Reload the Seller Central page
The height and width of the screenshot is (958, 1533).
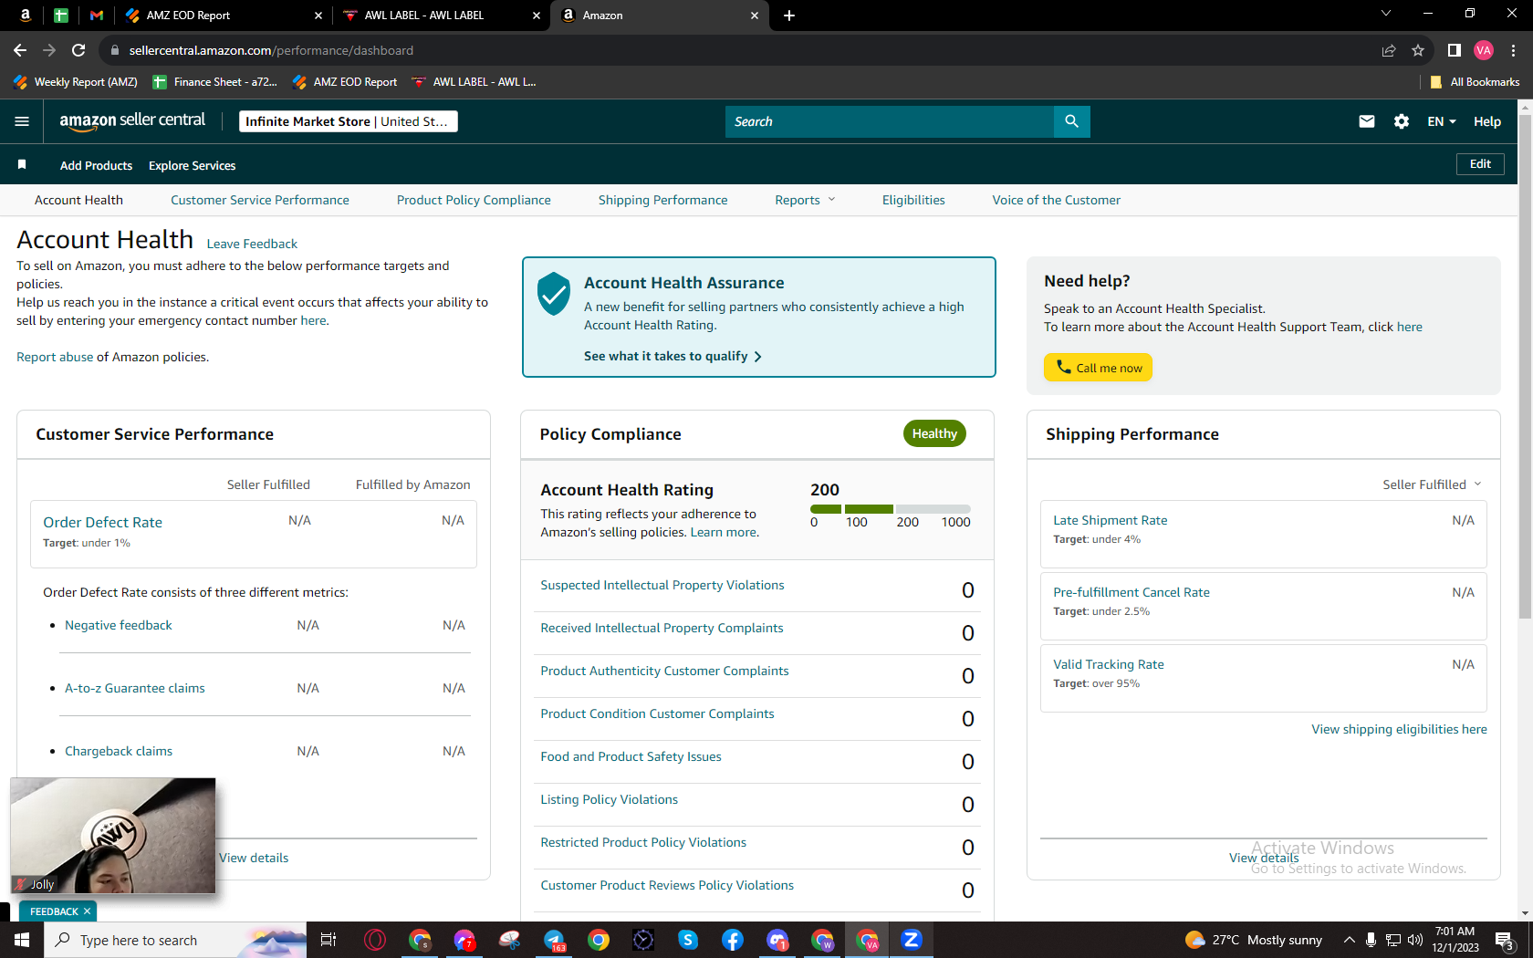[x=78, y=50]
